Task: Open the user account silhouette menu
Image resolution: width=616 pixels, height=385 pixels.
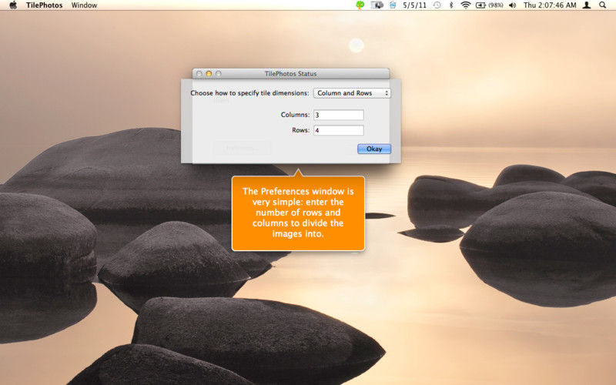Action: (x=587, y=5)
